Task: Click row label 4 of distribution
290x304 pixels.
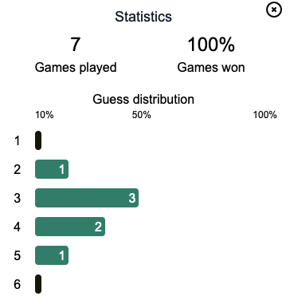Action: point(17,227)
